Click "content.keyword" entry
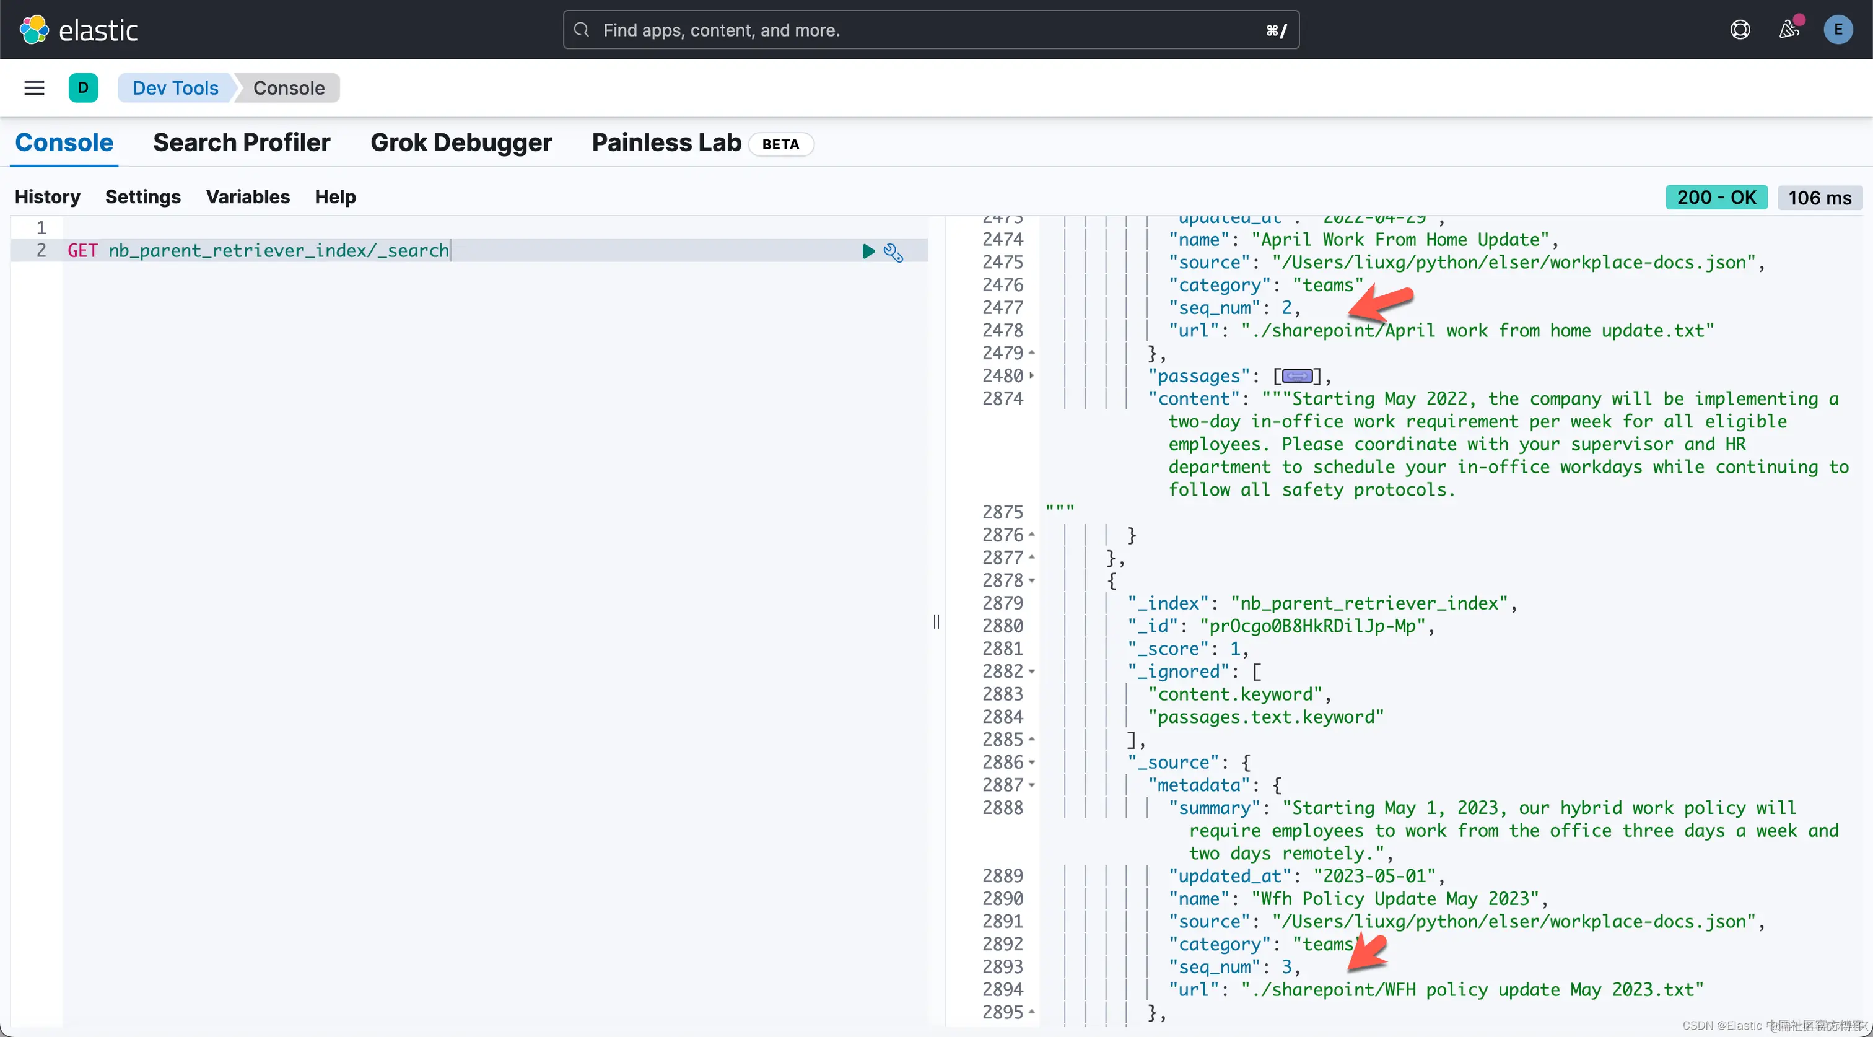The width and height of the screenshot is (1873, 1037). pyautogui.click(x=1234, y=694)
